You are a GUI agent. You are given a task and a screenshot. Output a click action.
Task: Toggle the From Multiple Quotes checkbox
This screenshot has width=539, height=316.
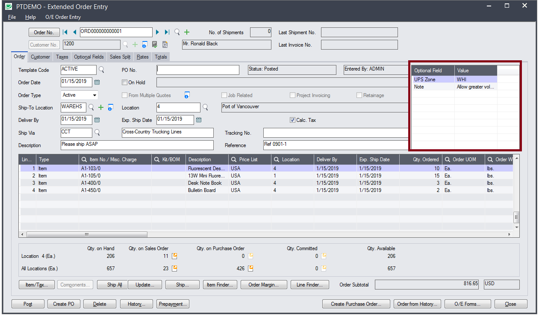coord(124,95)
